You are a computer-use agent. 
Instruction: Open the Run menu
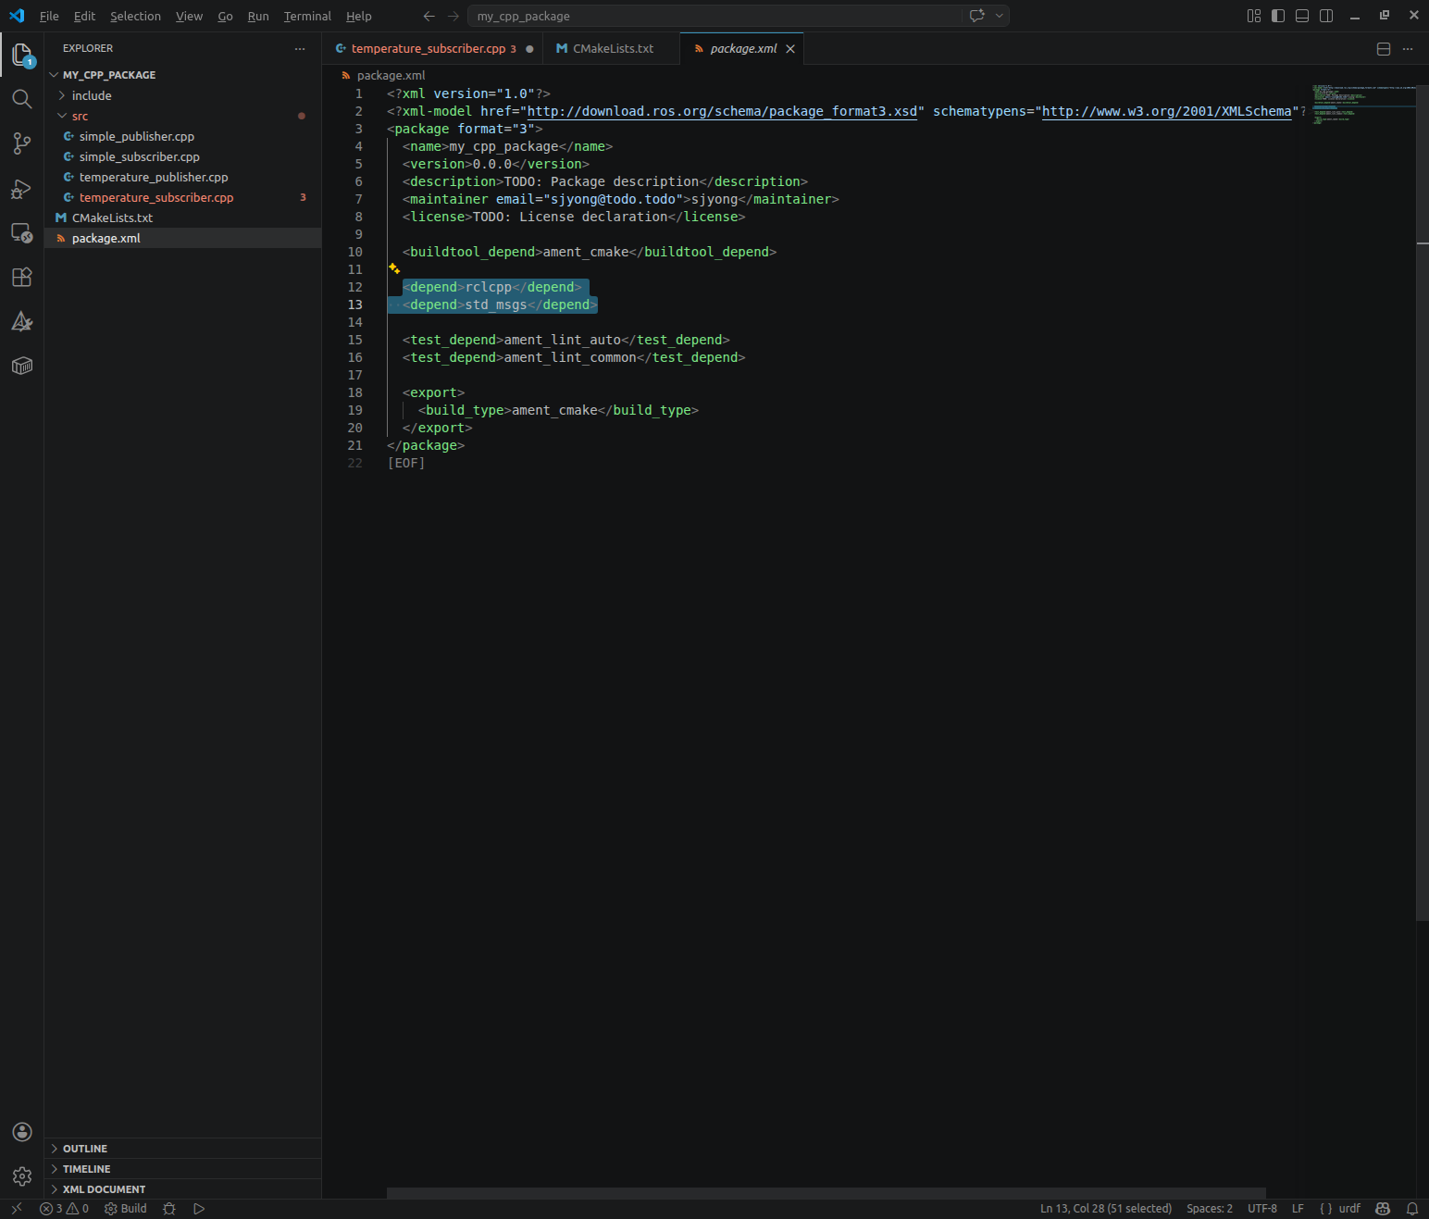[258, 16]
